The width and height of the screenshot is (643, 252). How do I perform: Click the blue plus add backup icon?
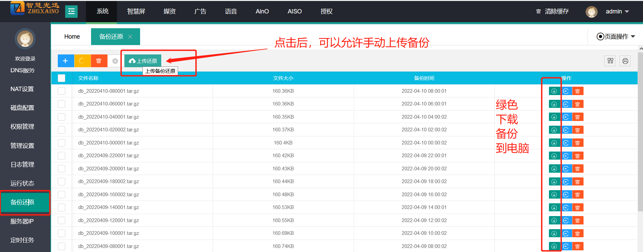point(66,61)
